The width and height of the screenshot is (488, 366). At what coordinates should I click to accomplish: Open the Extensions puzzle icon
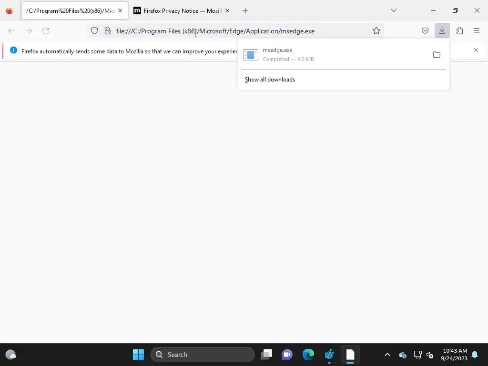(459, 30)
